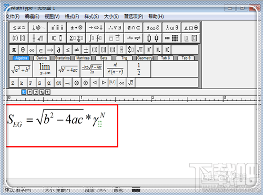Screen dimensions: 263x195
Task: Open the set theory symbols palette
Action: [134, 27]
